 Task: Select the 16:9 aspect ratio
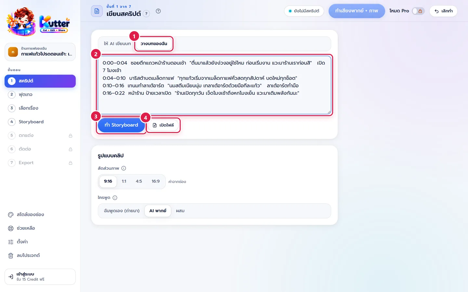click(156, 181)
